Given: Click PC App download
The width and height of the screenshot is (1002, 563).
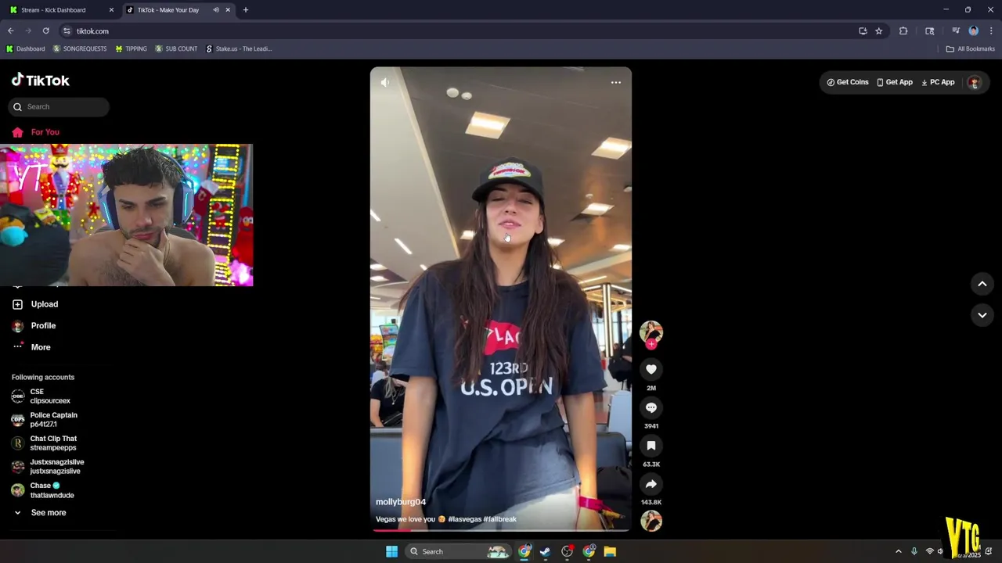Looking at the screenshot, I should (x=938, y=82).
